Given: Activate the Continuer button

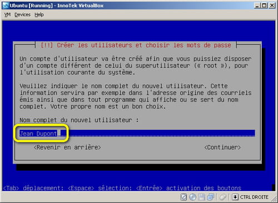Looking at the screenshot, I should click(222, 148).
